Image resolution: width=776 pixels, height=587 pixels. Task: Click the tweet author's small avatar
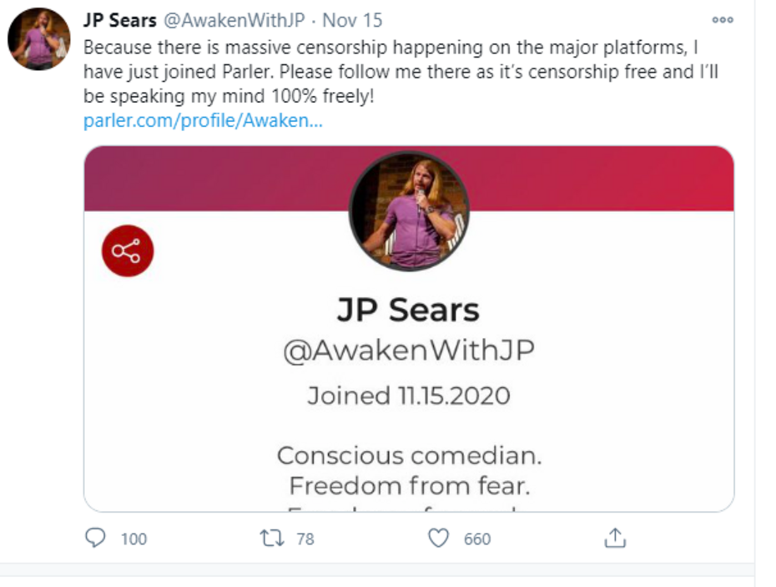[x=39, y=38]
